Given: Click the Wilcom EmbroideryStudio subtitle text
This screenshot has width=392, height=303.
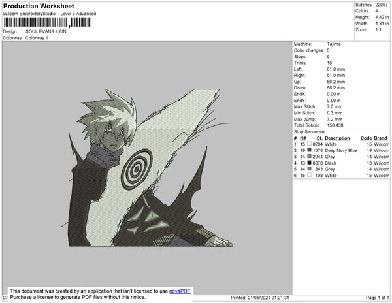Looking at the screenshot, I should point(50,14).
